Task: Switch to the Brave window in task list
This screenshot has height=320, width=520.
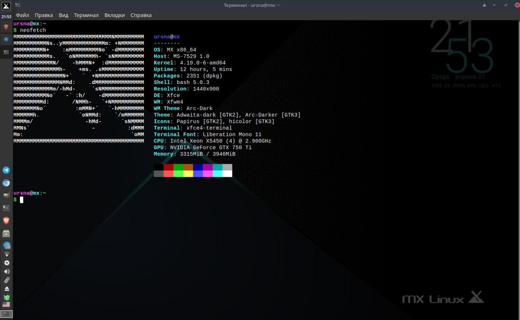Action: click(x=6, y=27)
